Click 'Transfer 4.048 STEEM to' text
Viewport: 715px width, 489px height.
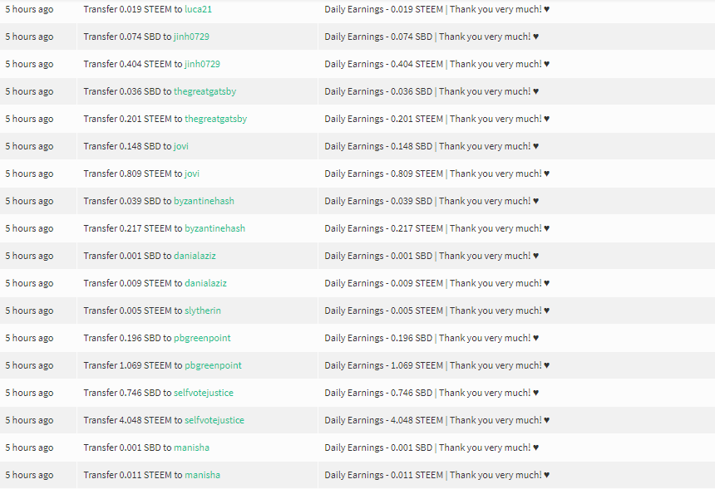pyautogui.click(x=133, y=420)
